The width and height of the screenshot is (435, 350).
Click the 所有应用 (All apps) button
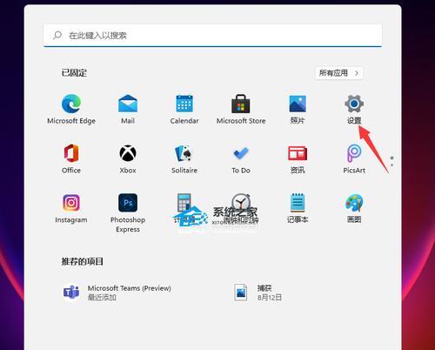[339, 73]
